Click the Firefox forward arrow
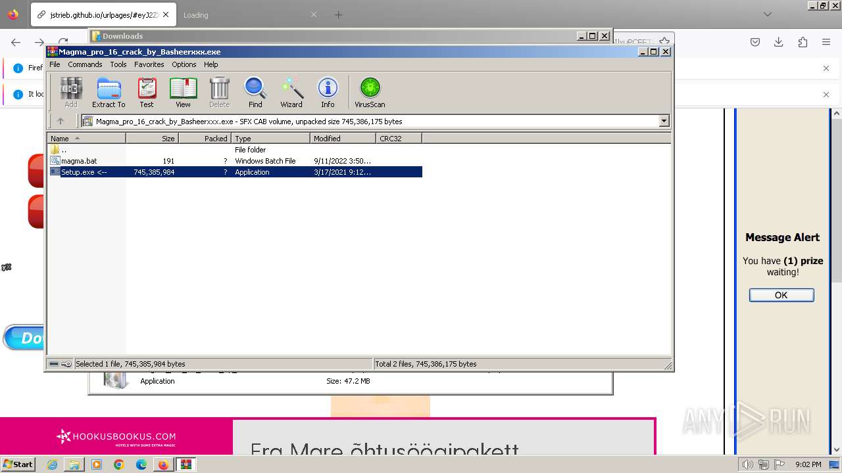Viewport: 842px width, 473px height. click(39, 42)
